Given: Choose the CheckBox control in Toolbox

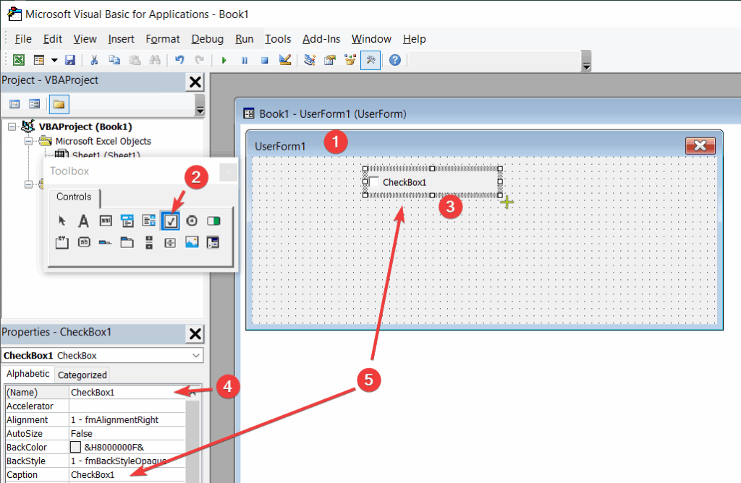Looking at the screenshot, I should tap(170, 221).
